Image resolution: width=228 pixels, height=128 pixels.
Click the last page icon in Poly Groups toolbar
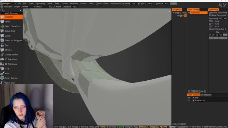tap(205, 91)
